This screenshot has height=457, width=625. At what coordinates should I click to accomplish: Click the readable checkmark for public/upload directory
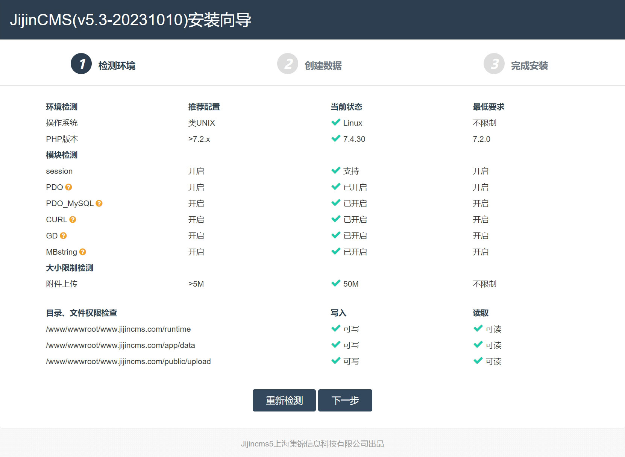pyautogui.click(x=478, y=361)
